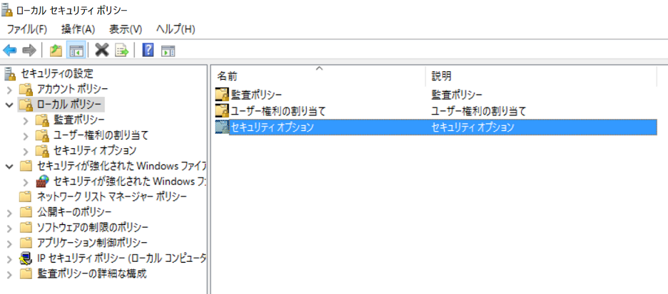The height and width of the screenshot is (294, 668).
Task: Expand the アプリケーション制御ポリシー node
Action: pyautogui.click(x=10, y=243)
